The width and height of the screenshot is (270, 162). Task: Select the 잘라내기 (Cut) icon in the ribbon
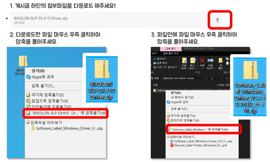154,59
